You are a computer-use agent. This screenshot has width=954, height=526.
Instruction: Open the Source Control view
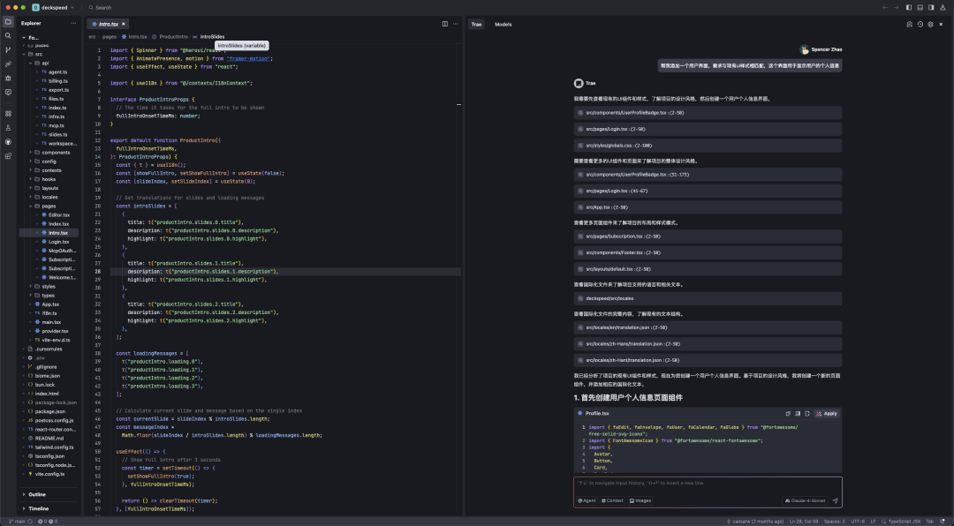(x=8, y=49)
